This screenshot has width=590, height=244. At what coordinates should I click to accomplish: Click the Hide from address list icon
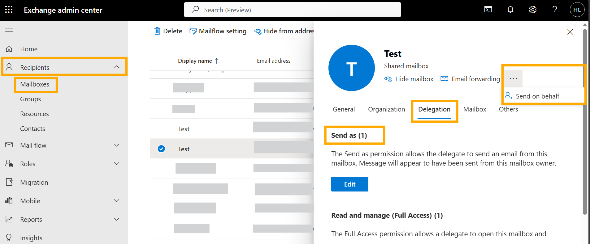point(258,31)
